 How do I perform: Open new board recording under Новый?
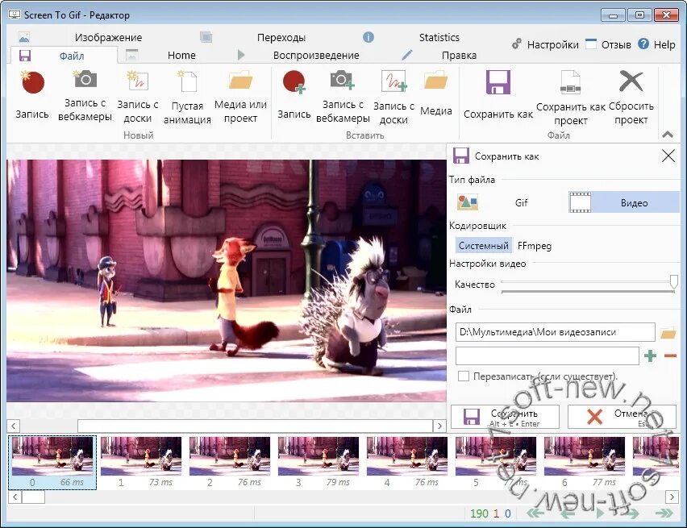tap(138, 95)
